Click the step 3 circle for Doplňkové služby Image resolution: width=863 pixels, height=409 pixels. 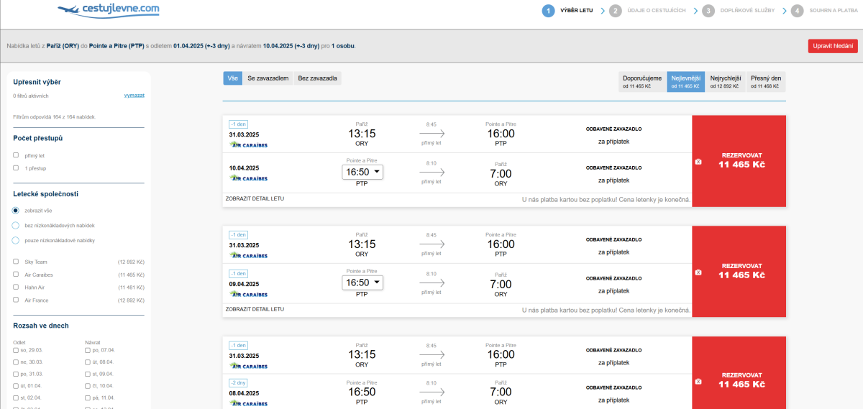click(x=708, y=11)
